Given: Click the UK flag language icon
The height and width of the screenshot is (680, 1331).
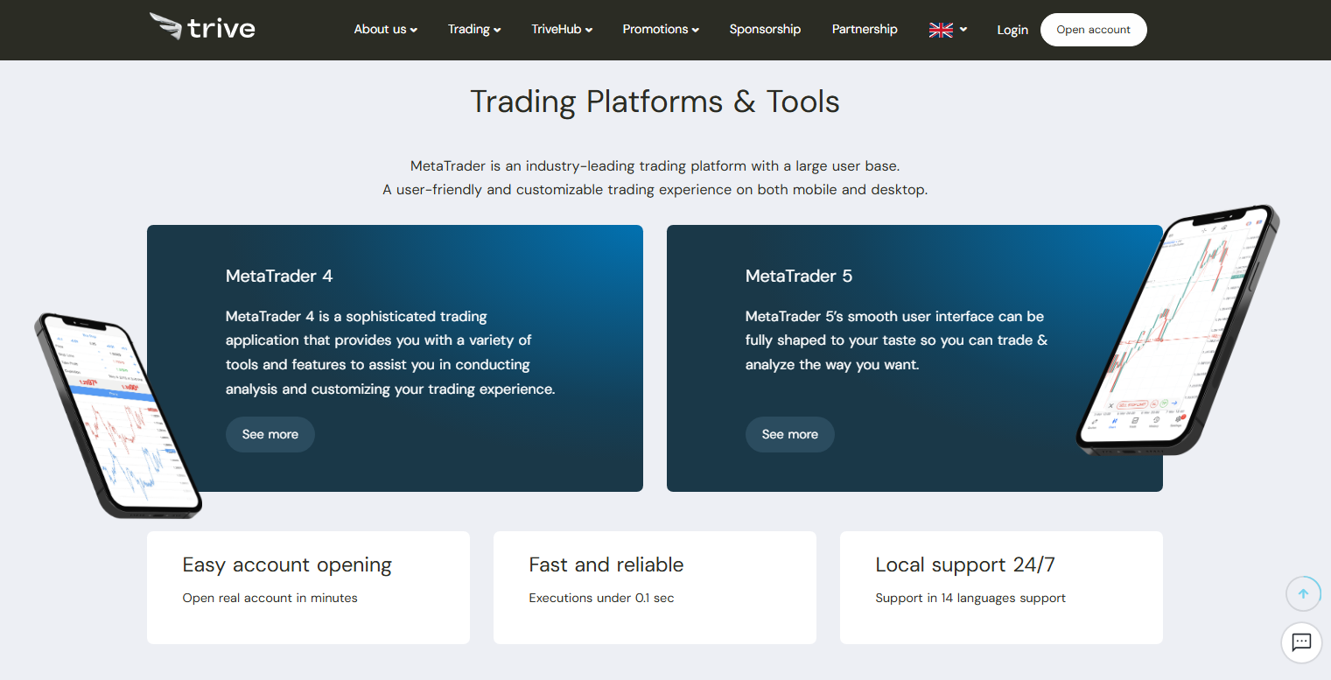Looking at the screenshot, I should (941, 30).
